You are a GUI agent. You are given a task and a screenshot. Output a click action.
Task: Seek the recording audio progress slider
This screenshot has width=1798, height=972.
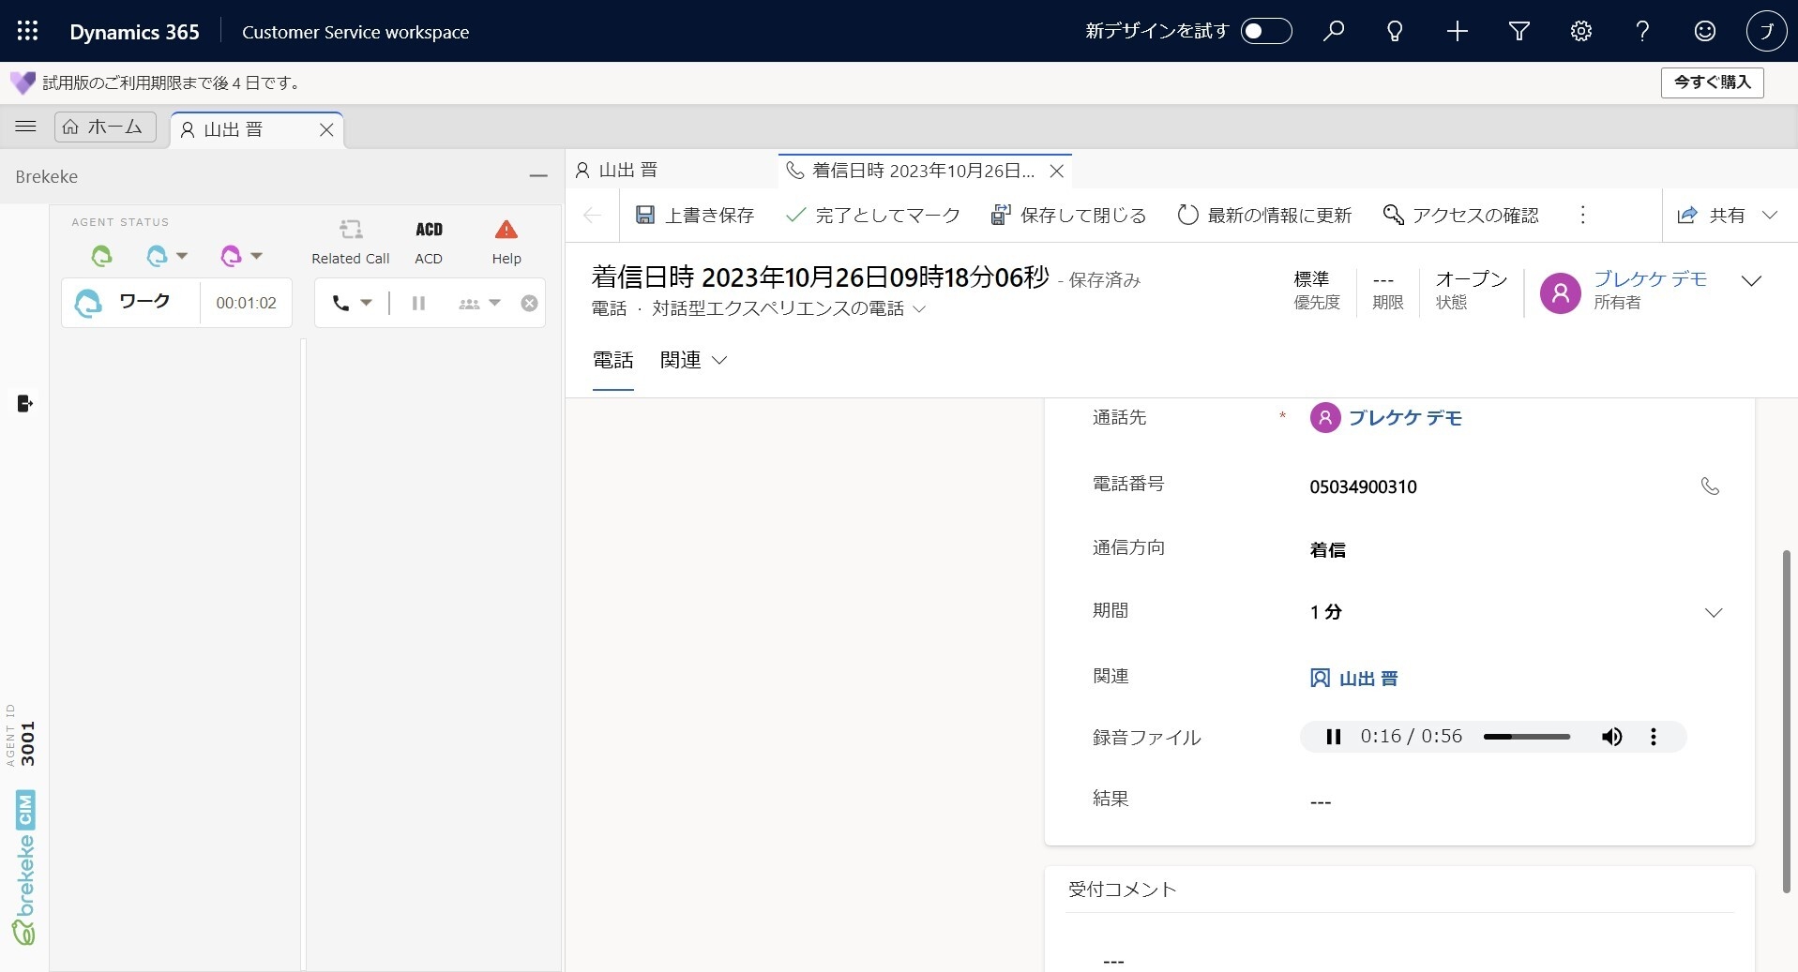tap(1526, 737)
